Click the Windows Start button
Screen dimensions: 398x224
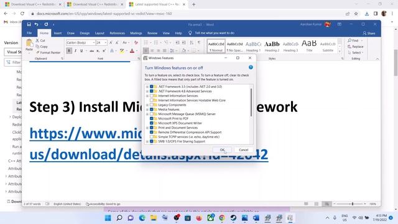[x=108, y=218]
